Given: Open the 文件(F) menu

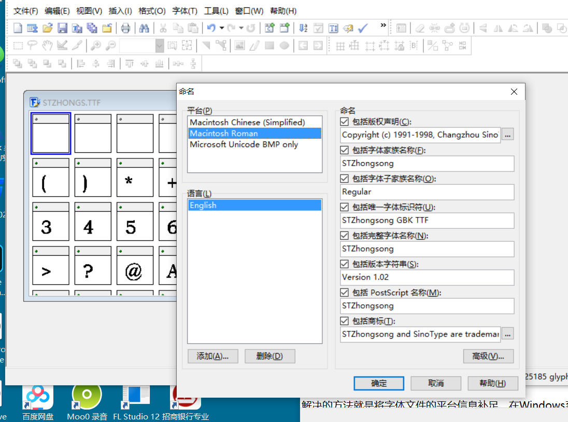Looking at the screenshot, I should [26, 11].
